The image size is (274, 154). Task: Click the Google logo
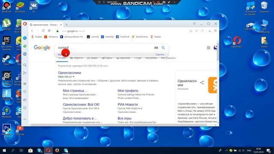pyautogui.click(x=42, y=47)
